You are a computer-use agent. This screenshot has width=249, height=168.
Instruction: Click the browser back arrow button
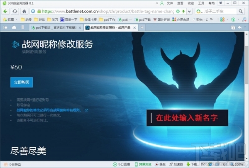(5, 11)
